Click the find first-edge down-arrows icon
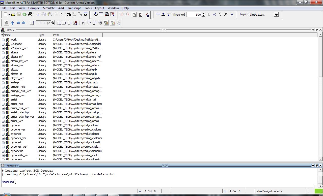Screen dimensions: 323x196 pos(158,14)
